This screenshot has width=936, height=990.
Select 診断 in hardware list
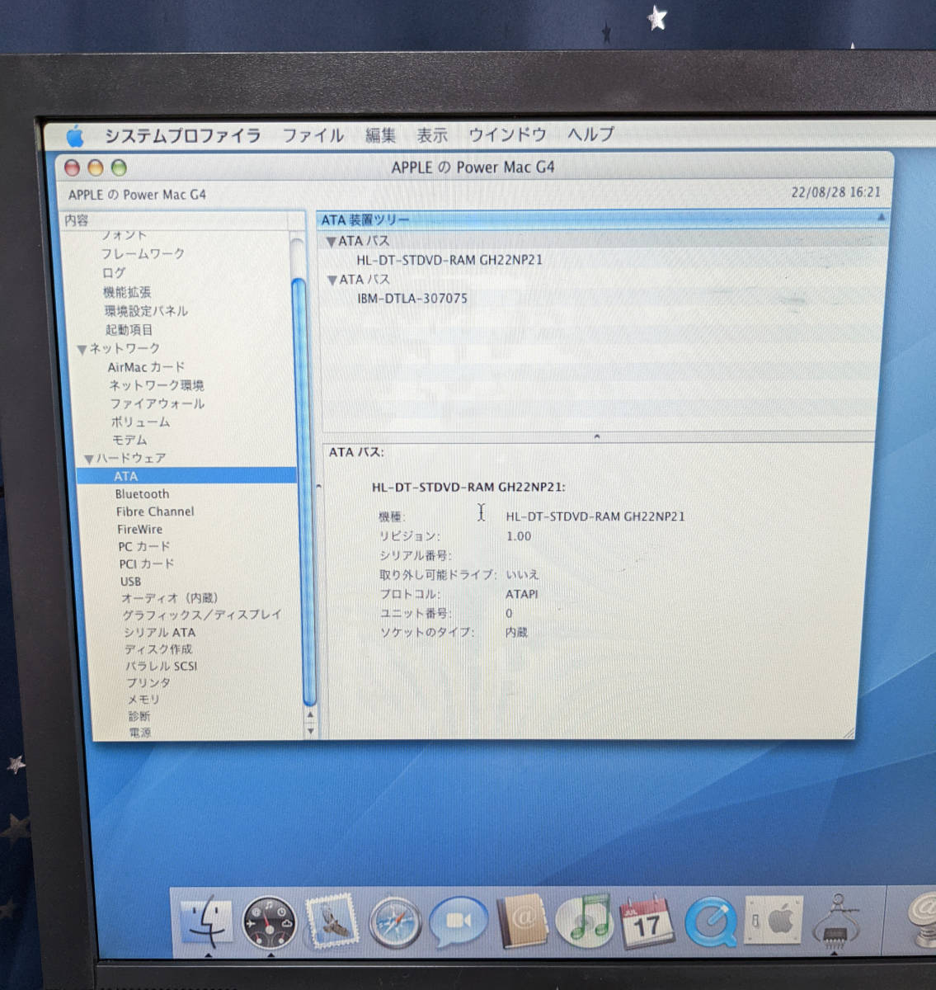(x=139, y=716)
